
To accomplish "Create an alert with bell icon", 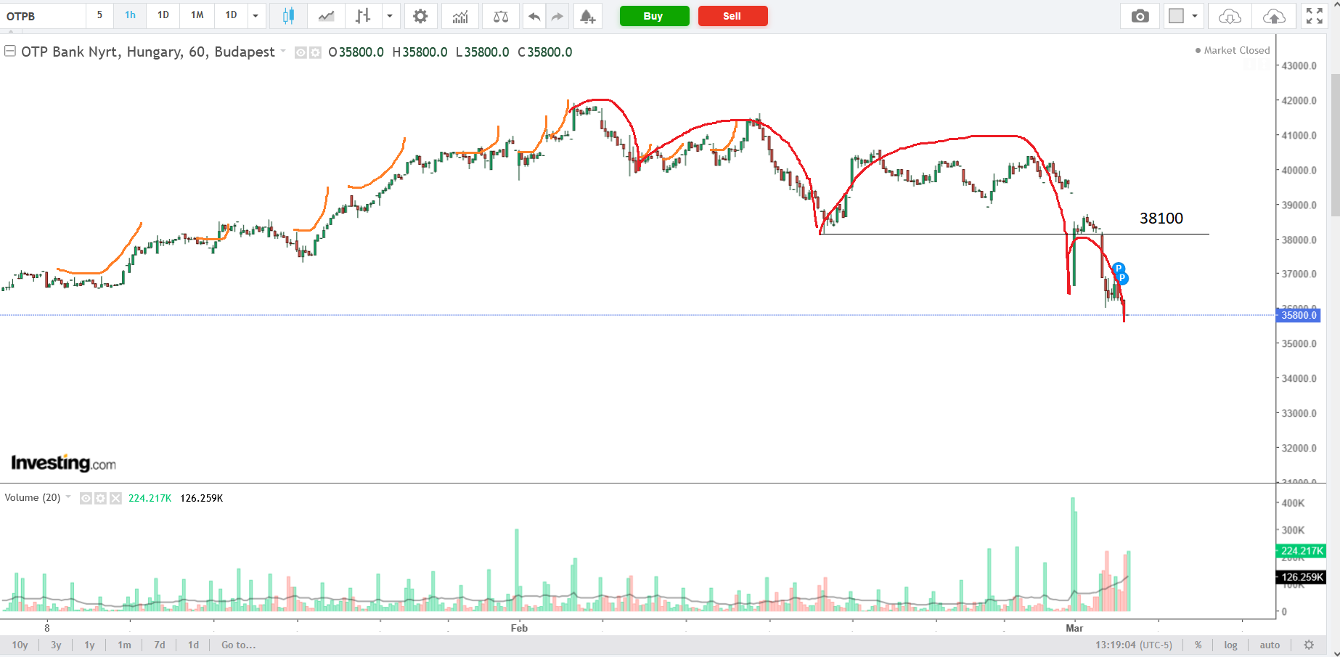I will click(587, 16).
